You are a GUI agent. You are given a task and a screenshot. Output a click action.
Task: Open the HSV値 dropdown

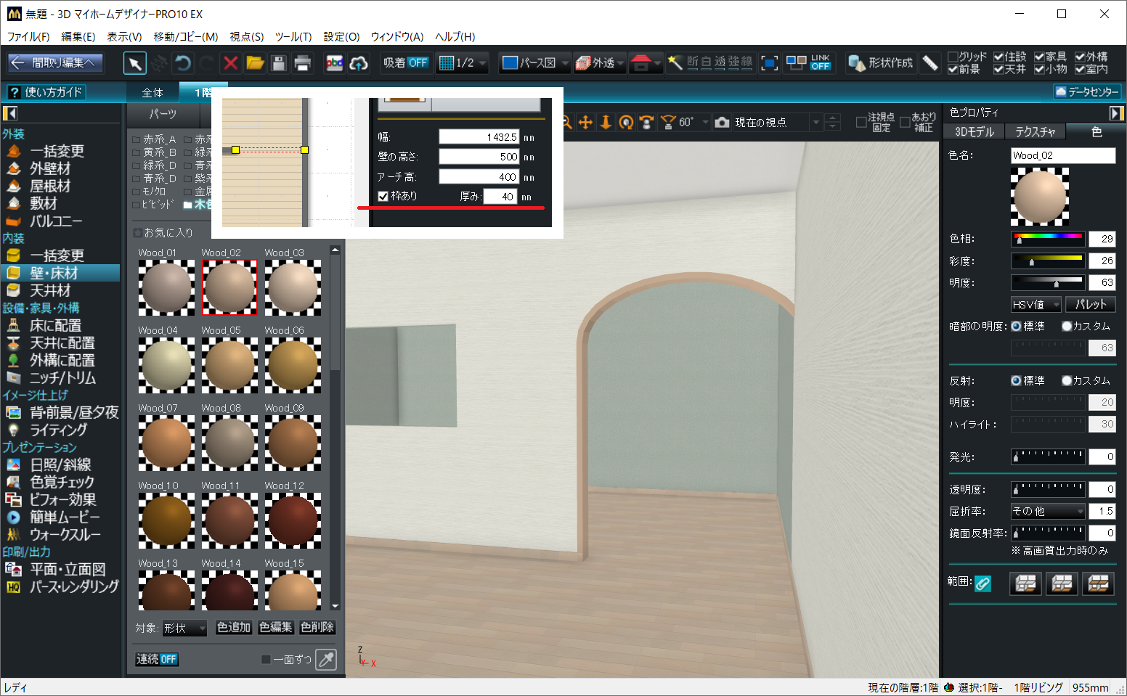[x=1036, y=305]
